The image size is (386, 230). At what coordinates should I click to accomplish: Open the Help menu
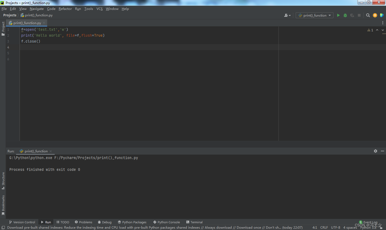pos(125,9)
